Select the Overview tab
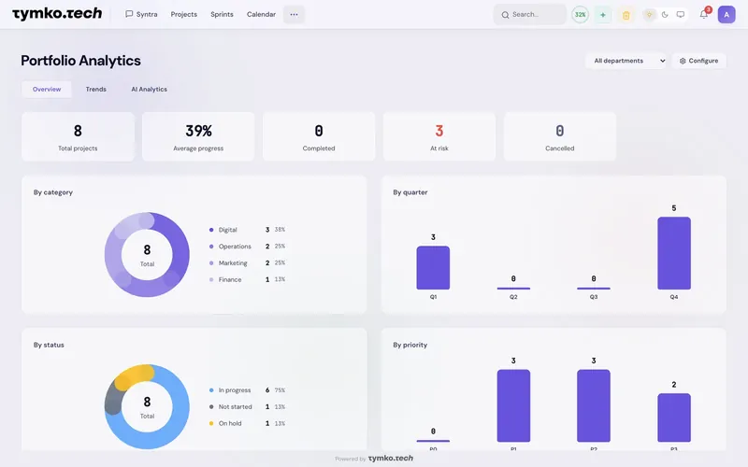Image resolution: width=748 pixels, height=467 pixels. (x=47, y=89)
